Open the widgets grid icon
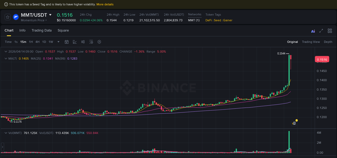This screenshot has width=337, height=158. click(330, 31)
